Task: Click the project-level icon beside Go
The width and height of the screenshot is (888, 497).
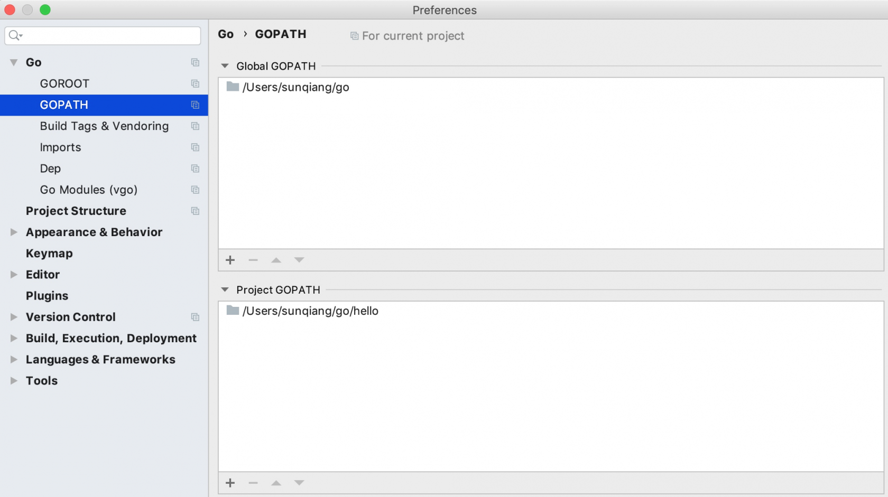Action: point(195,62)
